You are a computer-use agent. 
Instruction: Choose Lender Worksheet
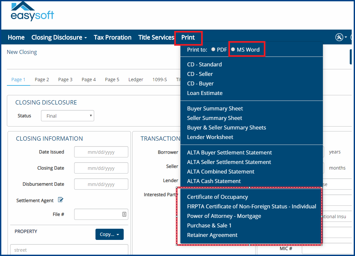tap(210, 137)
